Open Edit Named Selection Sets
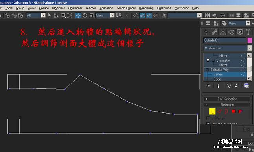The height and width of the screenshot is (152, 254). tap(164, 16)
